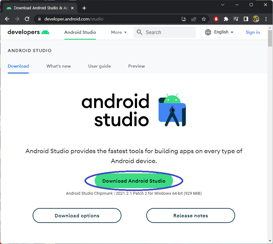This screenshot has width=273, height=244.
Task: Expand the More dropdown menu
Action: tap(119, 32)
